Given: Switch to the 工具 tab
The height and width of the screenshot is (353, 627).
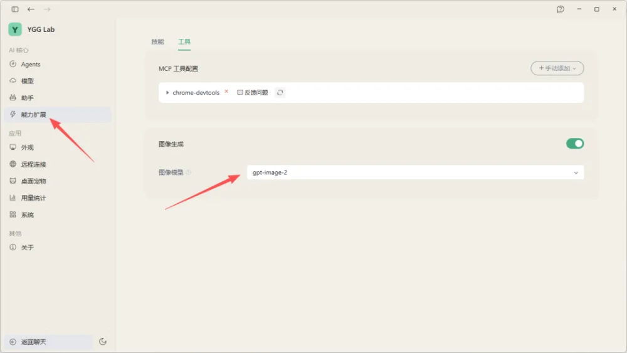Looking at the screenshot, I should click(x=184, y=41).
